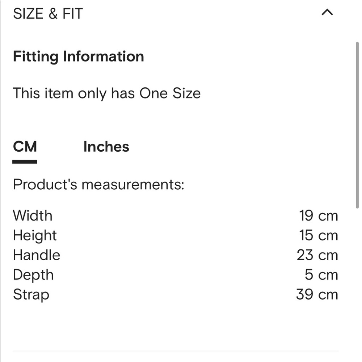Screen dimensions: 362x362
Task: Click the Product's measurements label
Action: click(x=98, y=185)
